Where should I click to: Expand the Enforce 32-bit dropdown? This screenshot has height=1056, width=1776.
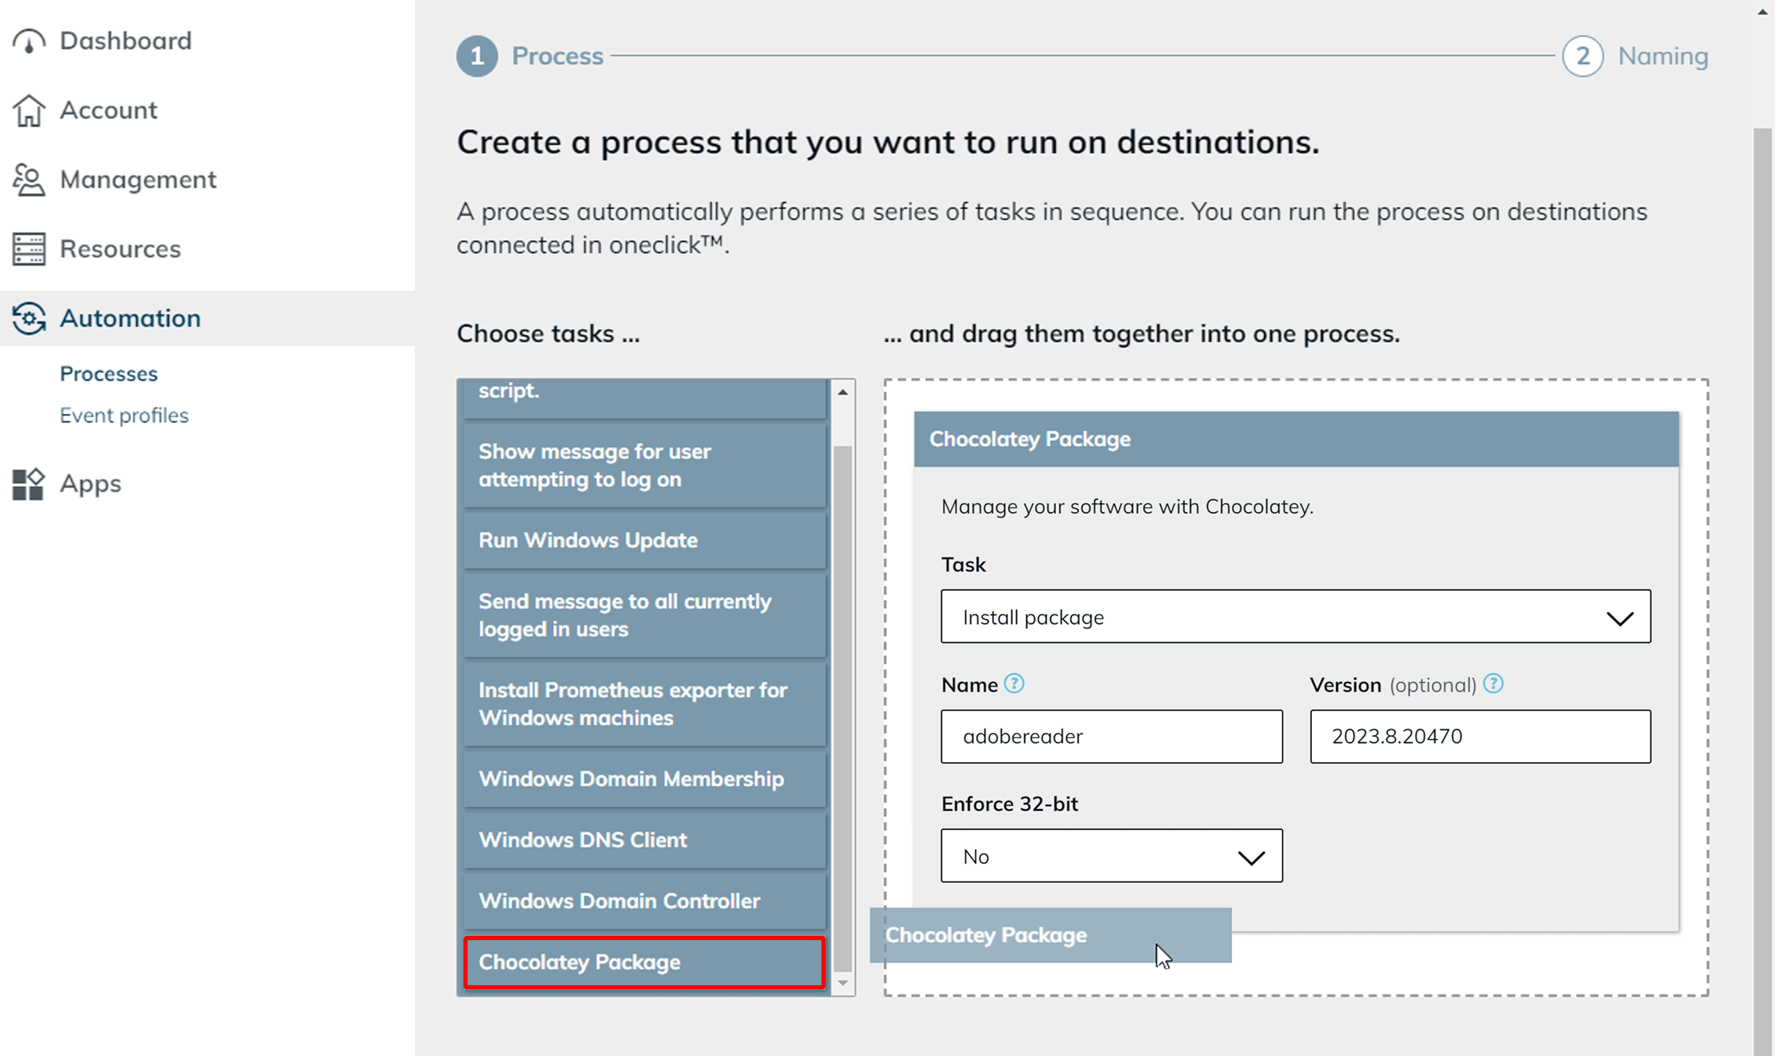tap(1111, 856)
